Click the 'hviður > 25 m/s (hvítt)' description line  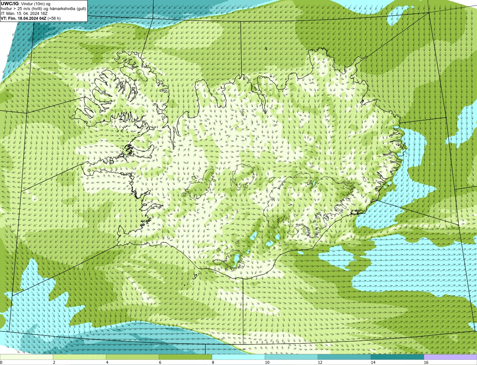click(x=43, y=9)
